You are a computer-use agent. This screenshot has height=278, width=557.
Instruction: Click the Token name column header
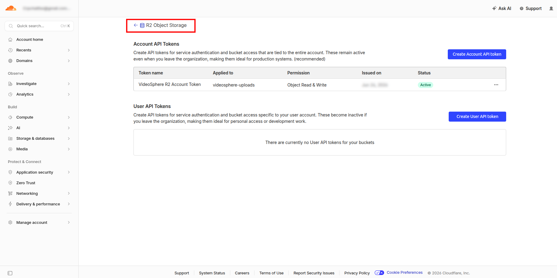point(151,73)
